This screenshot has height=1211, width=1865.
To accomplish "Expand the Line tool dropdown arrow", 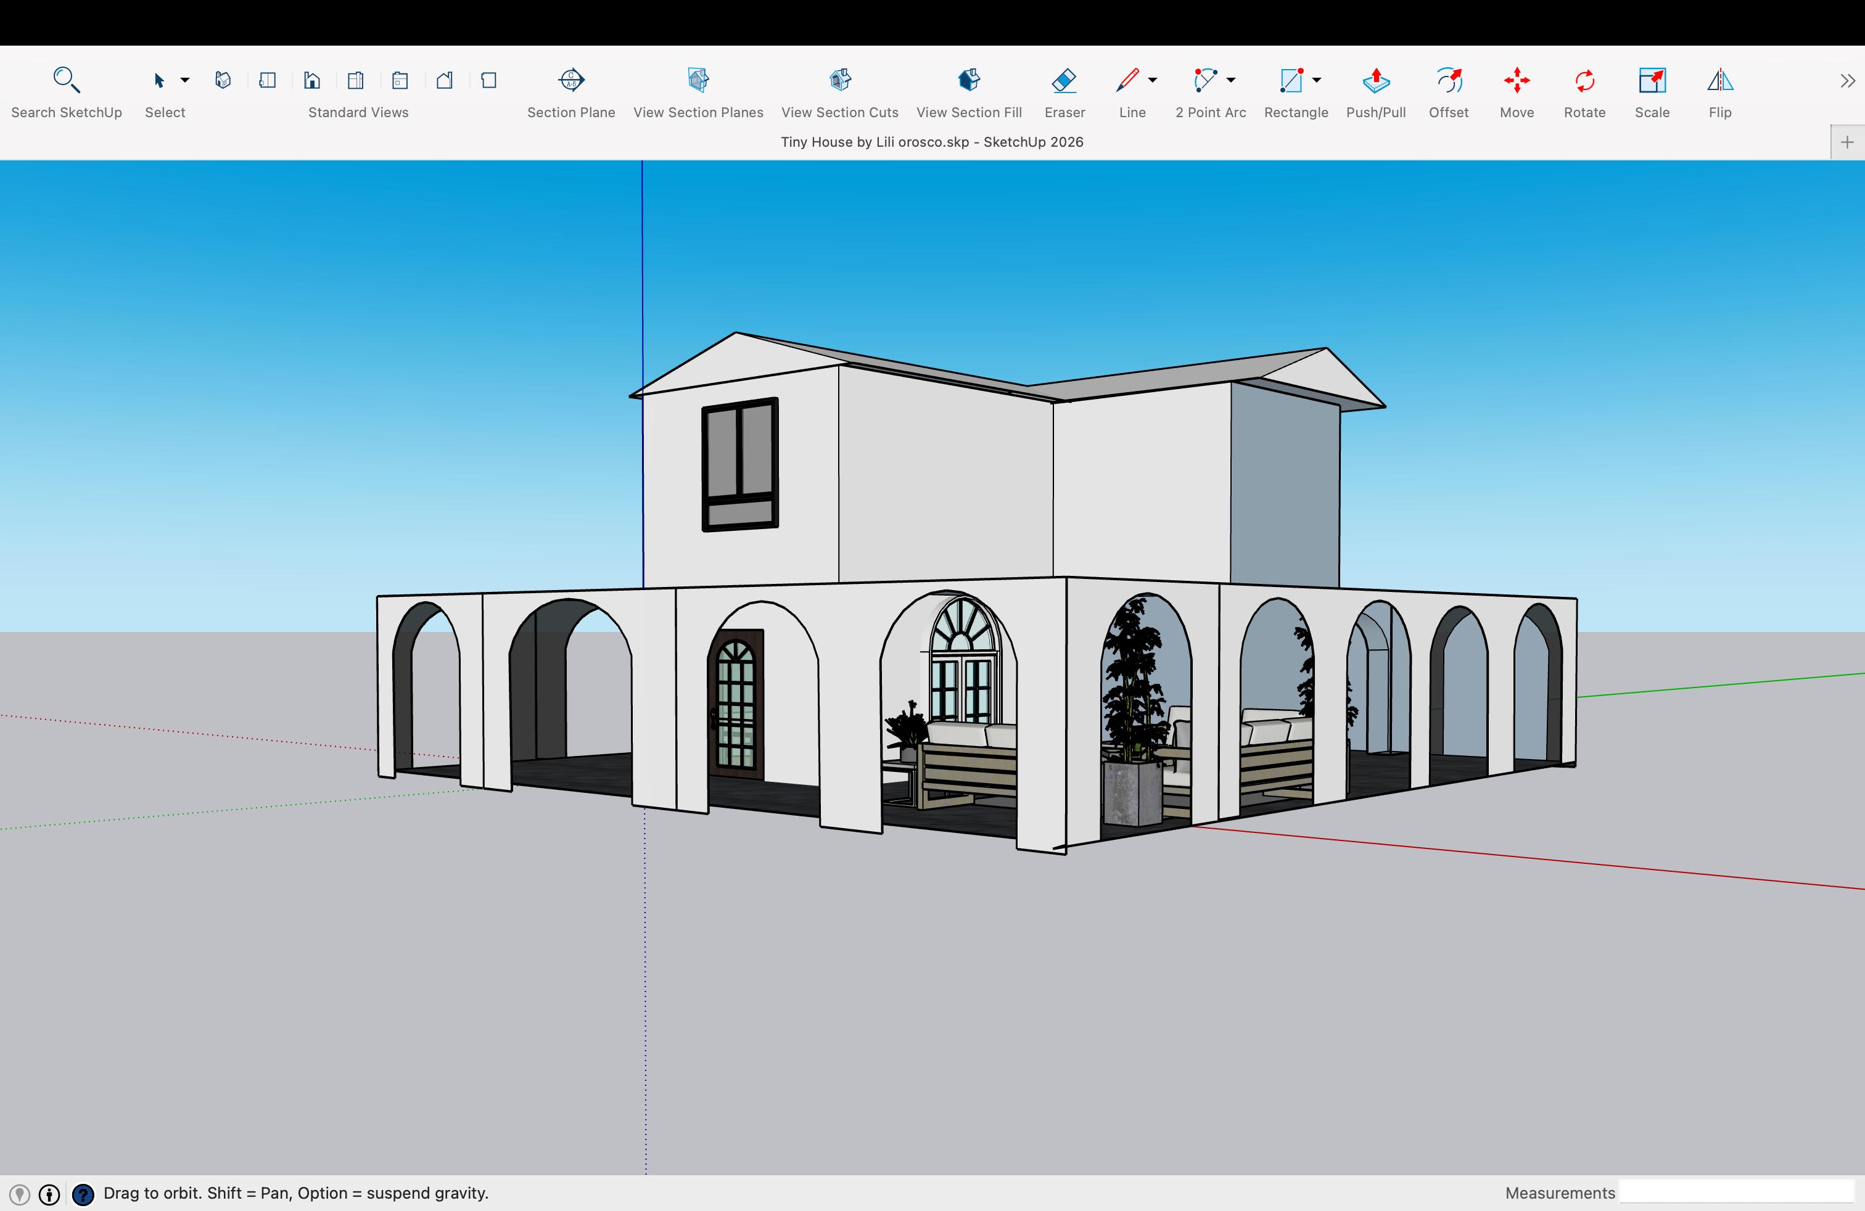I will point(1152,80).
